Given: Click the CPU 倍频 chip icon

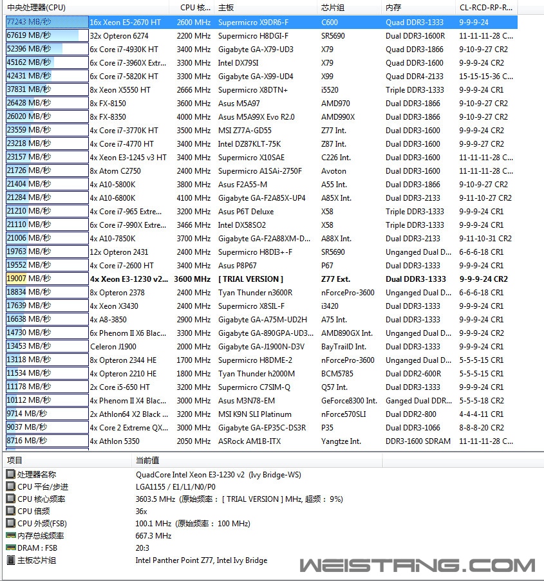Looking at the screenshot, I should [x=10, y=512].
